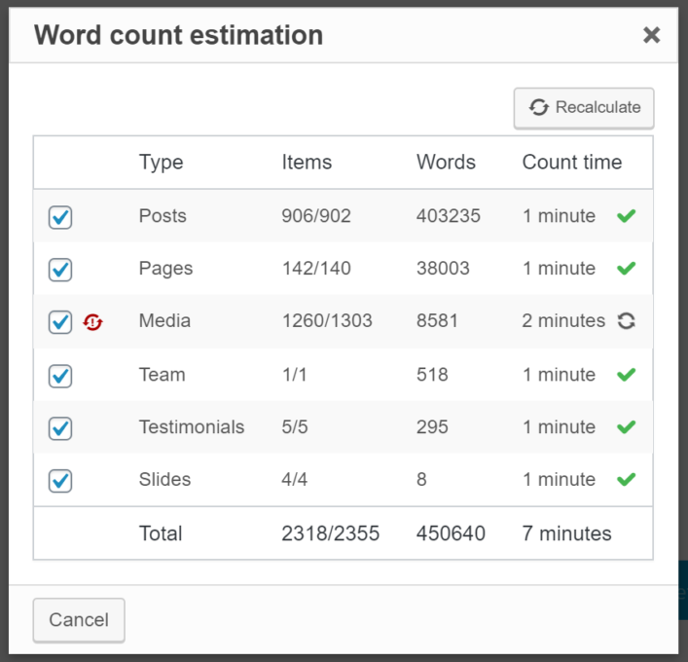Screen dimensions: 688x662
Task: Select the Slides type label
Action: point(164,479)
